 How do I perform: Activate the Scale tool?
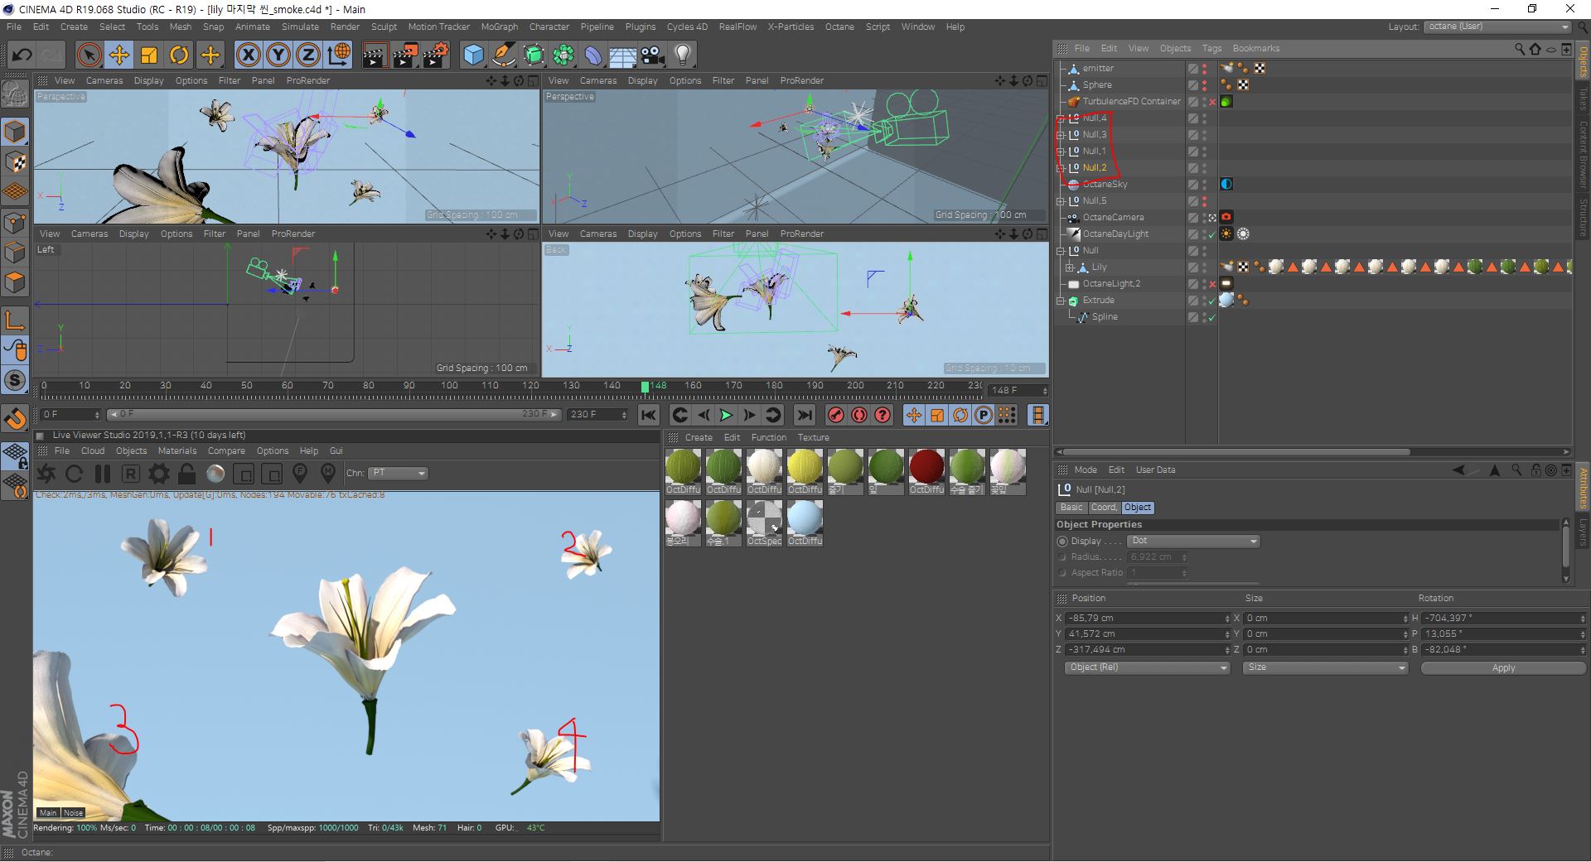point(149,55)
